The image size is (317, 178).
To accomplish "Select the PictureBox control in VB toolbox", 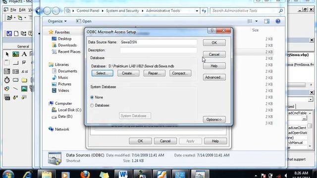I will tap(15, 54).
